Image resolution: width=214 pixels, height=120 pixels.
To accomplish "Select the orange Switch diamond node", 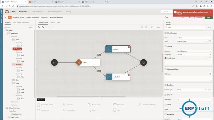I will [79, 62].
